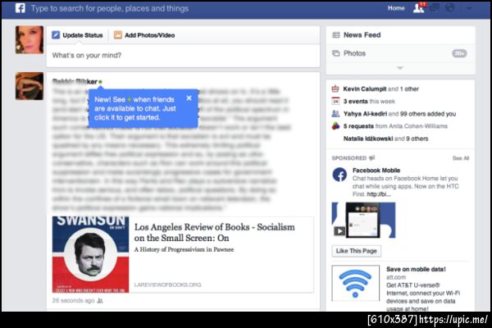Click the calendar icon for 3 events
The image size is (492, 328).
(335, 101)
